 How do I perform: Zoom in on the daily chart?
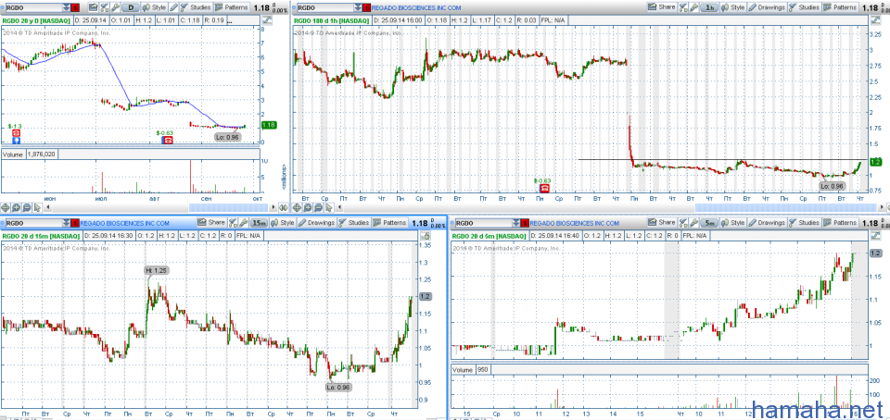tap(16, 208)
